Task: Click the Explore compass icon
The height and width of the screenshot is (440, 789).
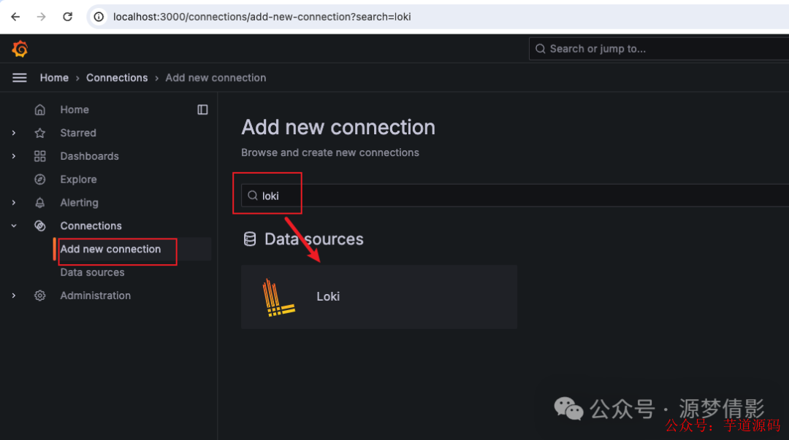Action: click(39, 180)
